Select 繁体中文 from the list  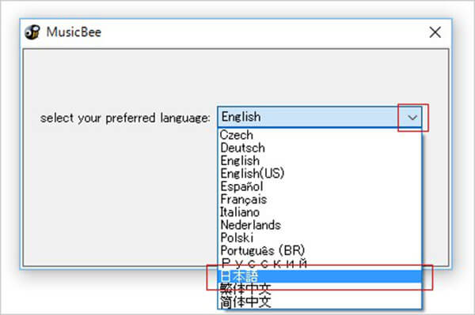point(320,289)
